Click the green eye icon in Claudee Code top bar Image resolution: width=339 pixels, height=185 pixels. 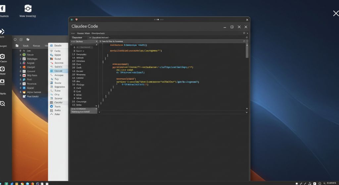tap(72, 20)
